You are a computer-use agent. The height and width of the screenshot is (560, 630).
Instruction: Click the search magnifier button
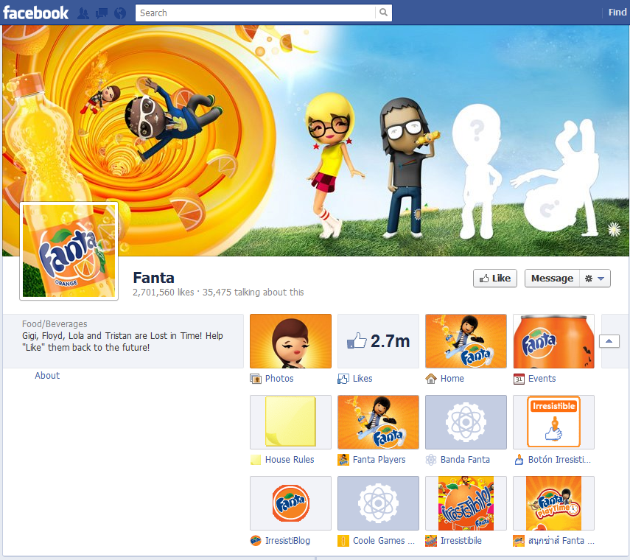(383, 13)
